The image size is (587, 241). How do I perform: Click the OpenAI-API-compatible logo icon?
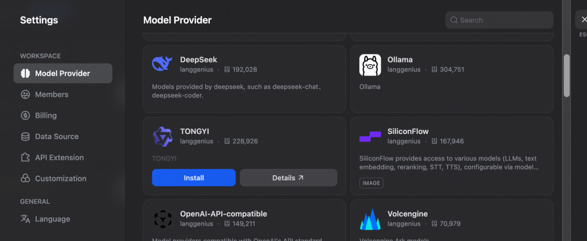tap(162, 219)
